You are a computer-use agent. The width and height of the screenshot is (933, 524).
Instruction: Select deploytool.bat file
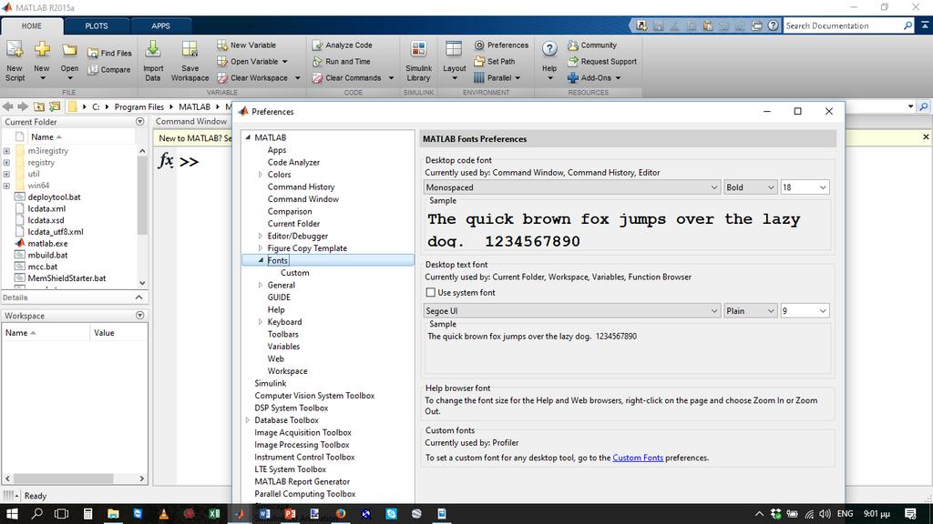[x=54, y=197]
